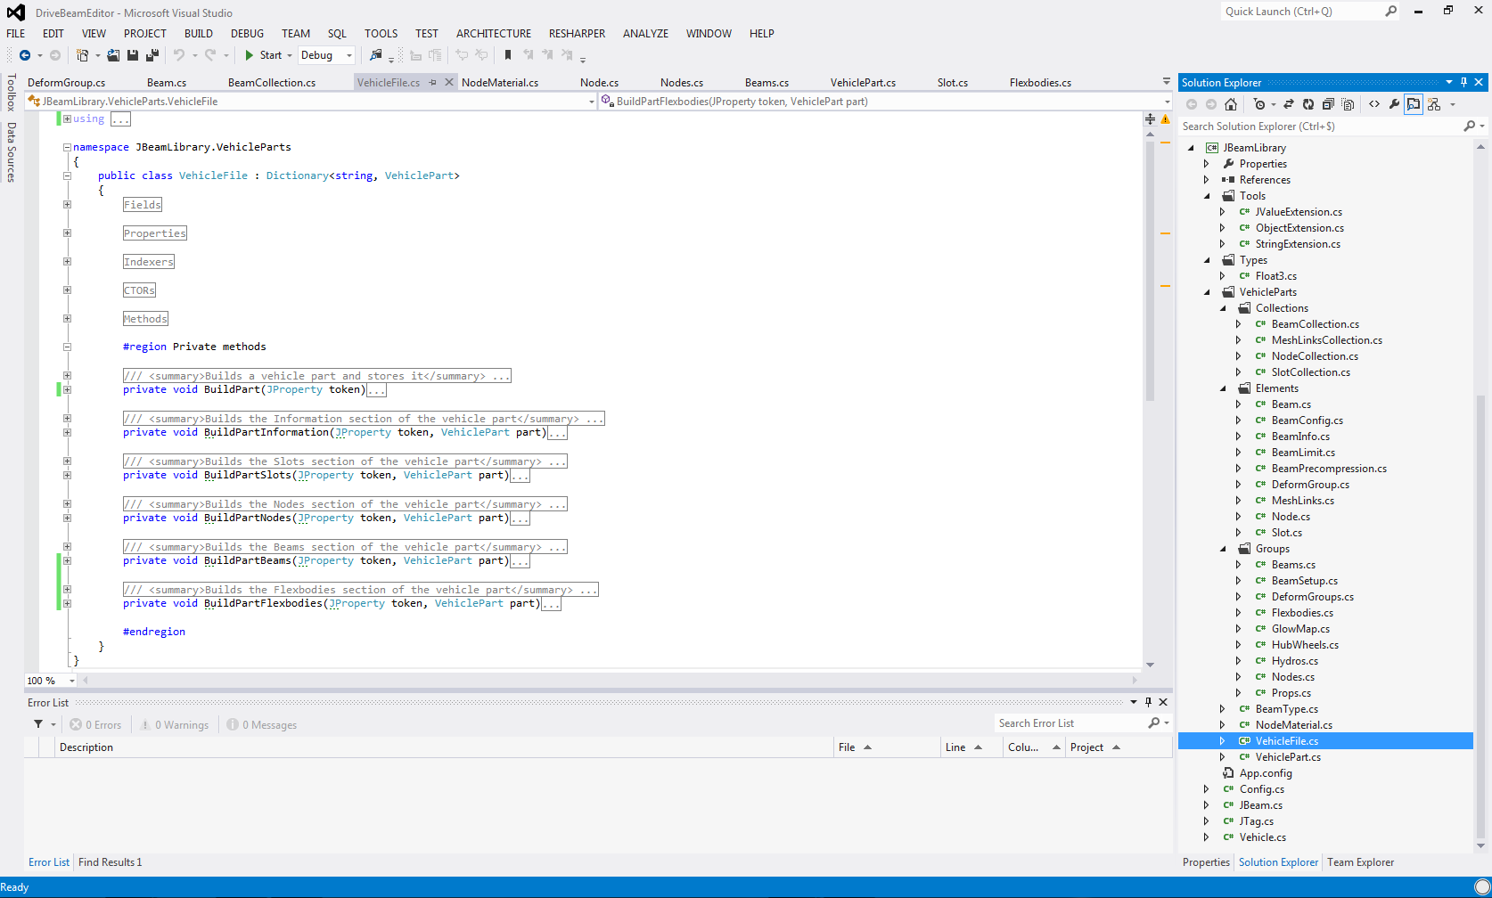Click the Open File toolbar icon
Screen dimensions: 1492x898
click(x=113, y=55)
